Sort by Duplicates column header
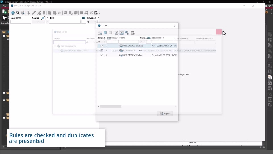 click(x=112, y=38)
